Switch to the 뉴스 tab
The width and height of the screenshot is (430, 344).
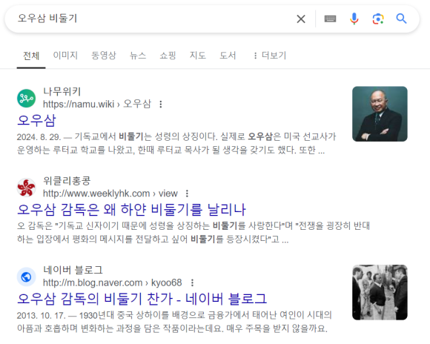tap(138, 56)
